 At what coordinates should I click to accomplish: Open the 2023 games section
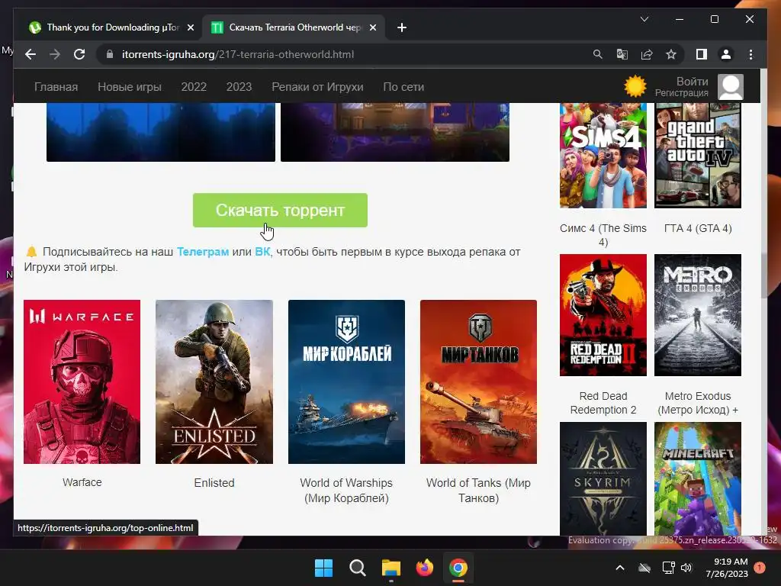239,87
